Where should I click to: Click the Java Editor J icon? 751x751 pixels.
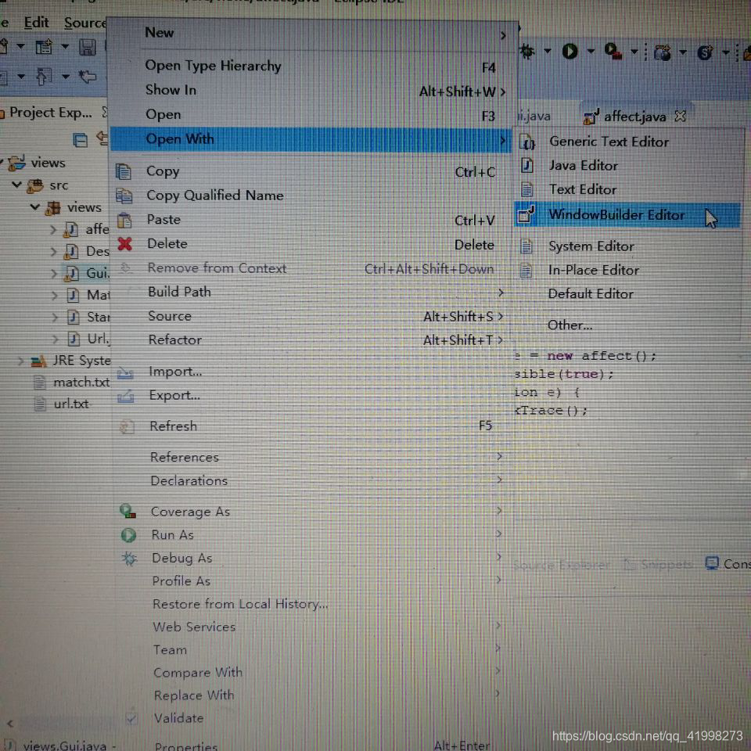click(526, 165)
